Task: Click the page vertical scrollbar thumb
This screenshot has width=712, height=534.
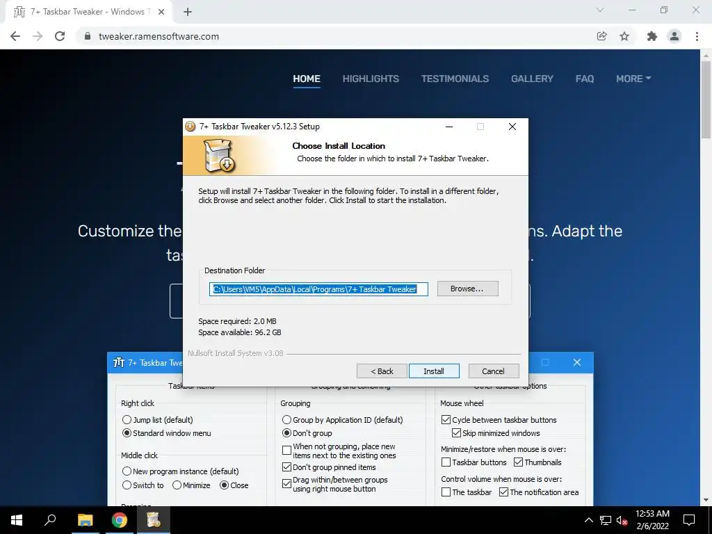Action: click(x=706, y=99)
